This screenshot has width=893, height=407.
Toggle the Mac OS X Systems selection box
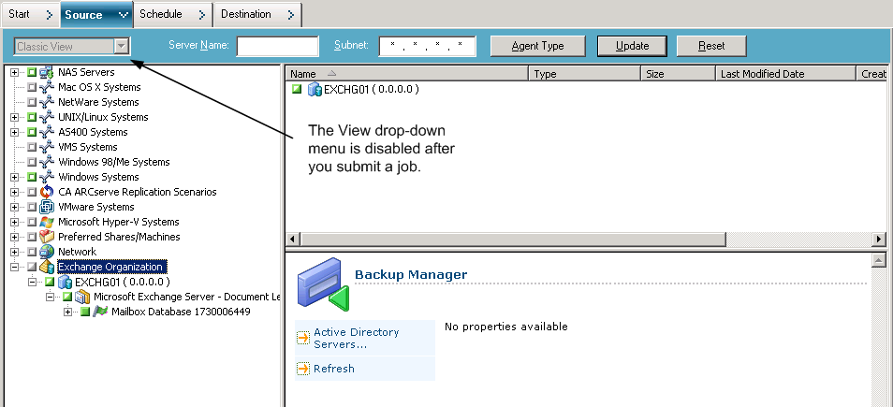[32, 87]
